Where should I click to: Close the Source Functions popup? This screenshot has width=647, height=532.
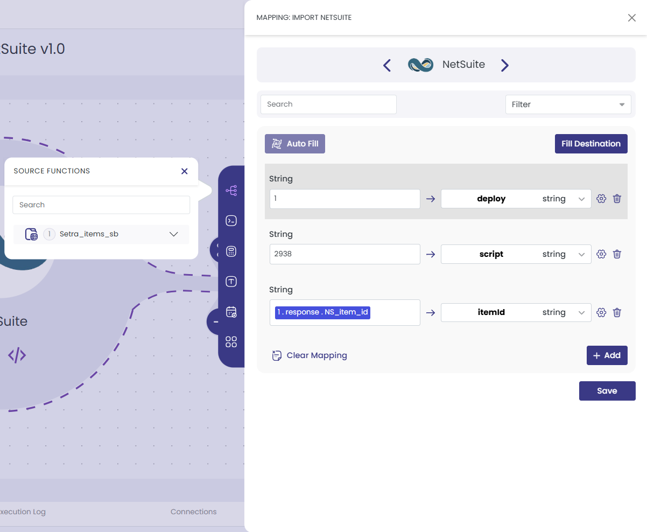click(x=185, y=171)
